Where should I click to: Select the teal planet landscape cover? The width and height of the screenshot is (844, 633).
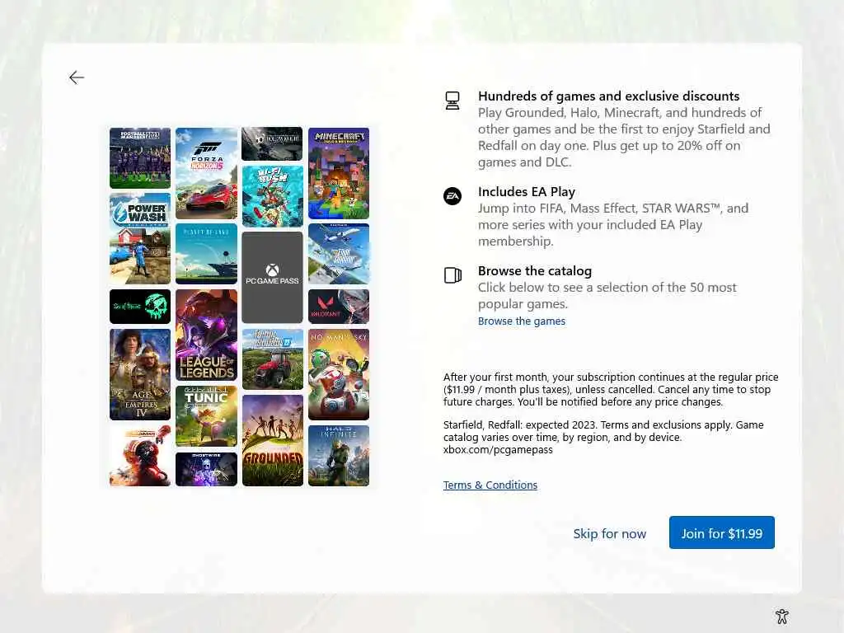(x=206, y=254)
